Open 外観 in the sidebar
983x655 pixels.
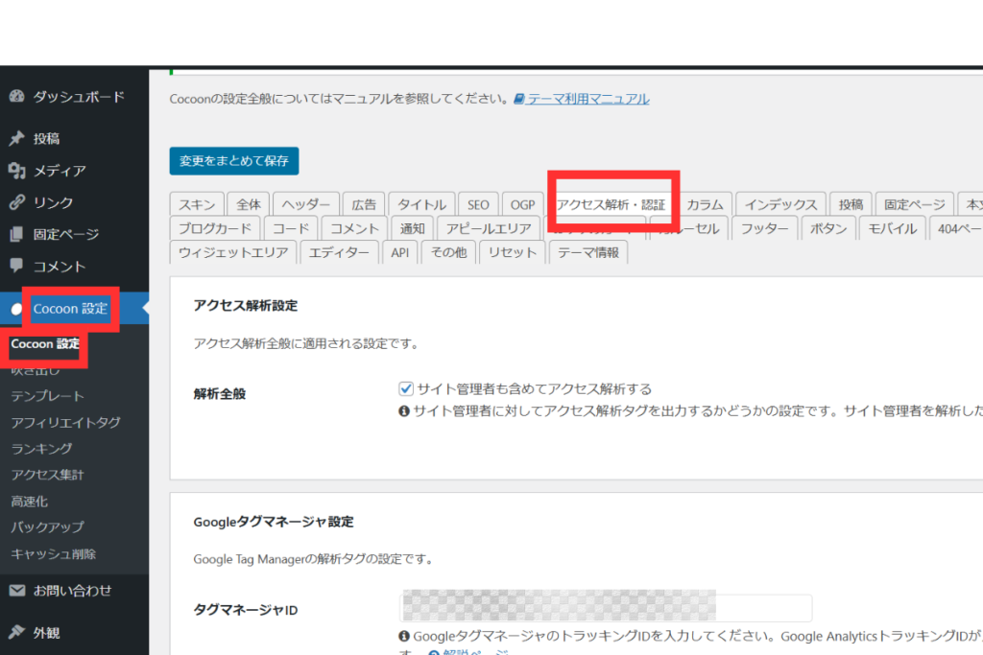coord(74,632)
